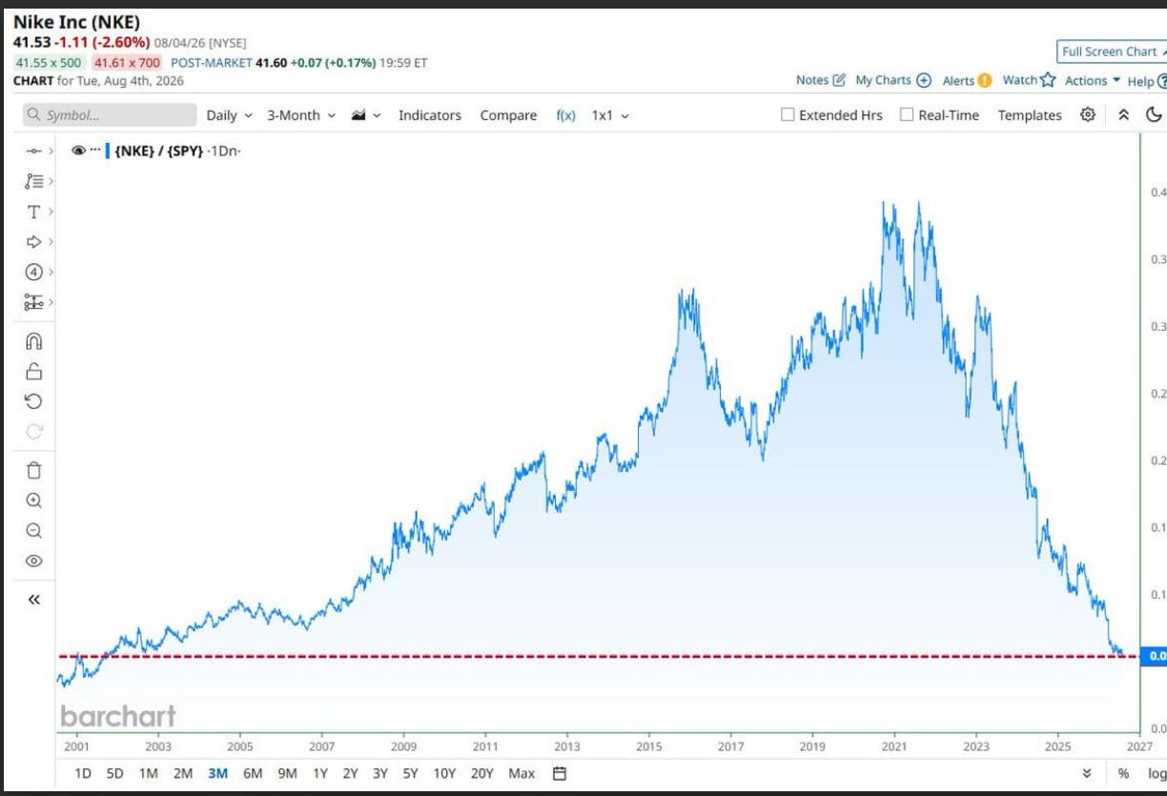Screen dimensions: 1167x796
Task: Delete drawings with trash icon
Action: click(x=34, y=470)
